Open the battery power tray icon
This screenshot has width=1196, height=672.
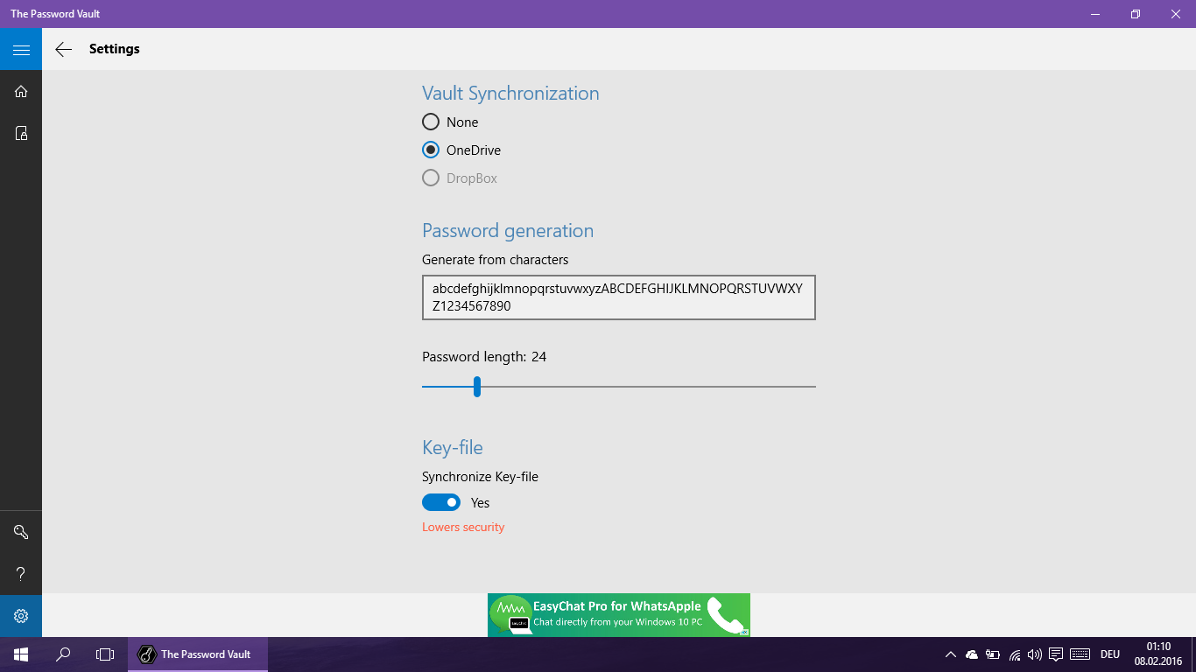point(993,654)
